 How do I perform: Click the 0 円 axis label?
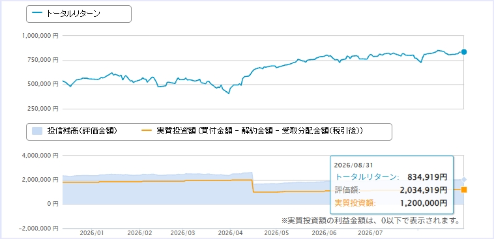(x=53, y=204)
